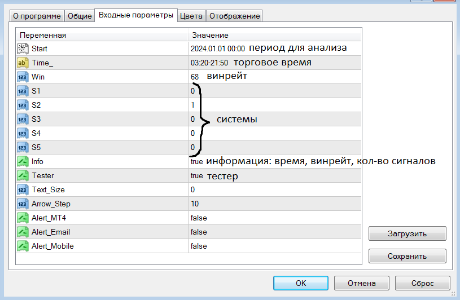Click the S4 variable name
460x300 pixels.
coord(36,133)
